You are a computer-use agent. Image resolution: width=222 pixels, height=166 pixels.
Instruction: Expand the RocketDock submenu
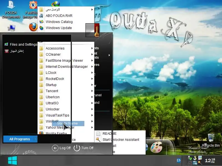[x=66, y=79]
